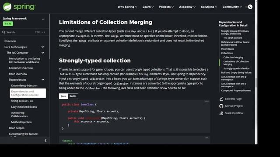Jump to Strongly-typed collection in TOC
The width and height of the screenshot is (280, 157).
coord(236,68)
